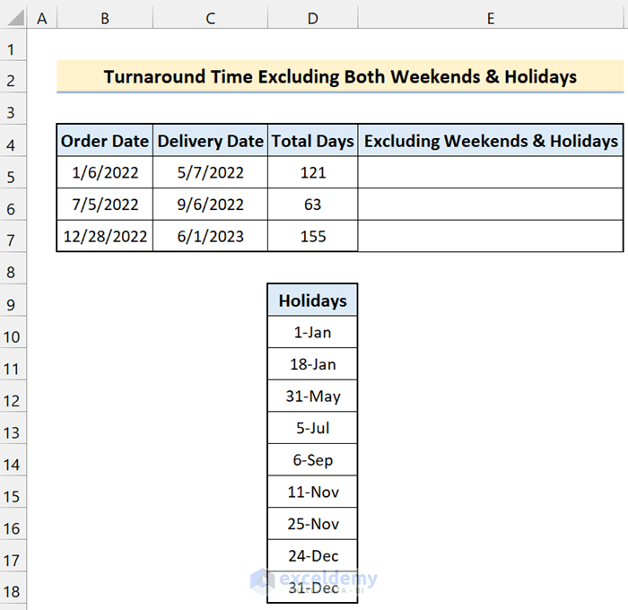Click the select-all corner triangle
The height and width of the screenshot is (610, 628).
tap(15, 18)
